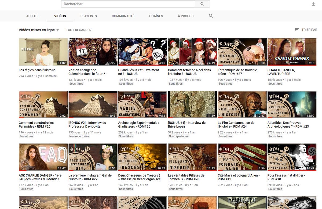Screen dimensions: 322x209
Task: Open the Preuves de l'Atlantide thumbnail
Action: (292, 105)
